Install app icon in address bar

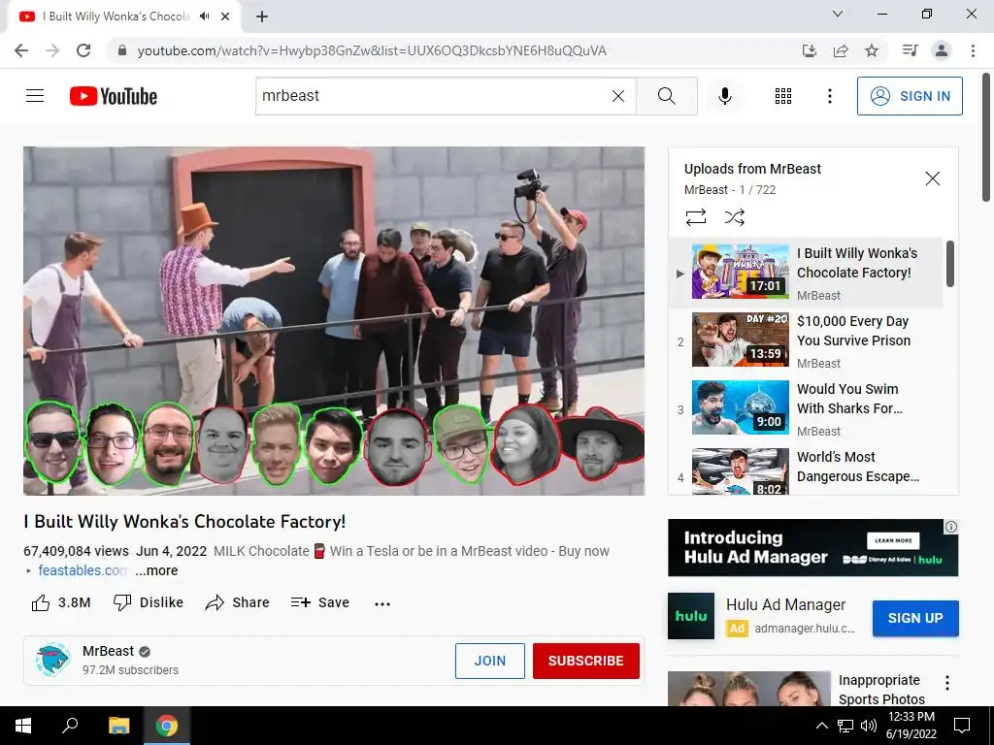810,50
